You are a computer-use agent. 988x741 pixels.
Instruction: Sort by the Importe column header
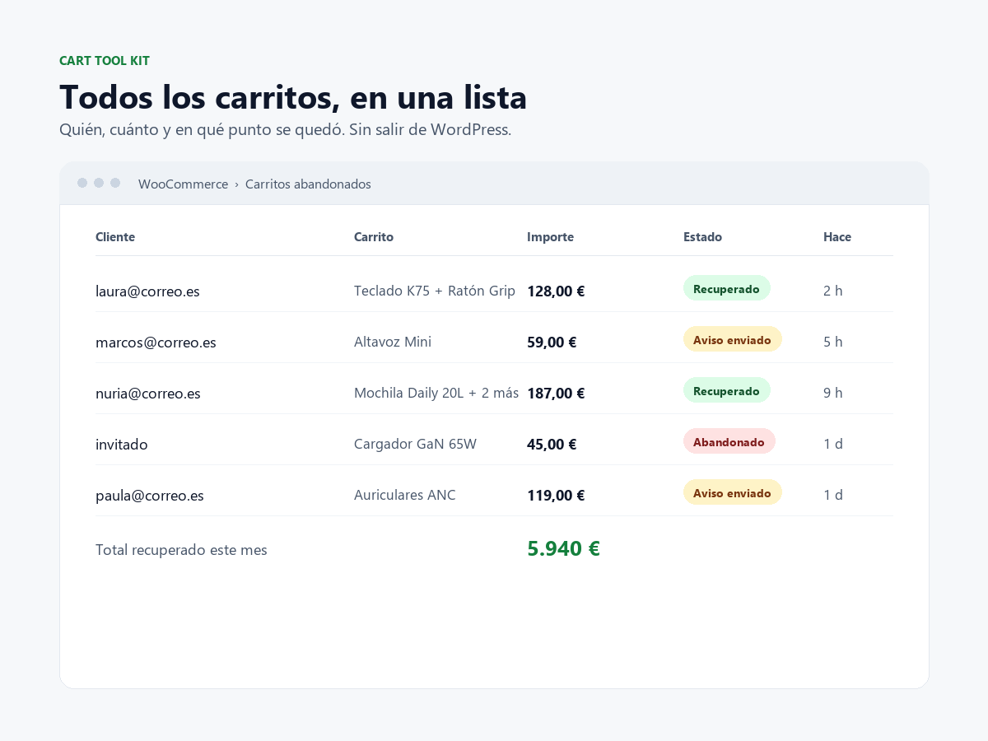click(x=550, y=237)
